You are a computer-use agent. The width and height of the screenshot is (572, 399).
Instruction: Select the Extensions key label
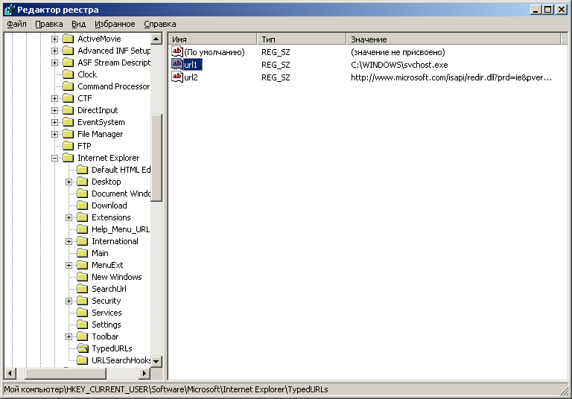coord(111,217)
